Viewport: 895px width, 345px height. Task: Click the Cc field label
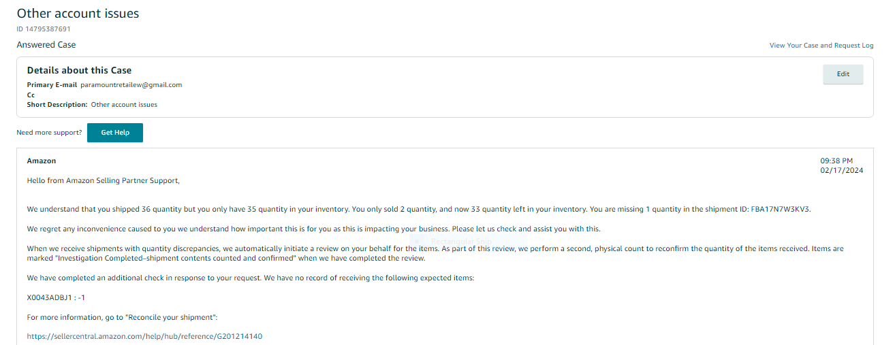[x=31, y=95]
